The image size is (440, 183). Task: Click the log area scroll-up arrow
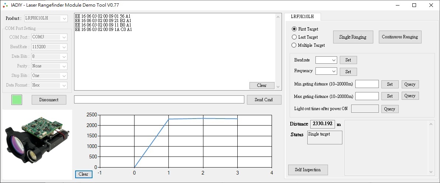click(x=278, y=17)
